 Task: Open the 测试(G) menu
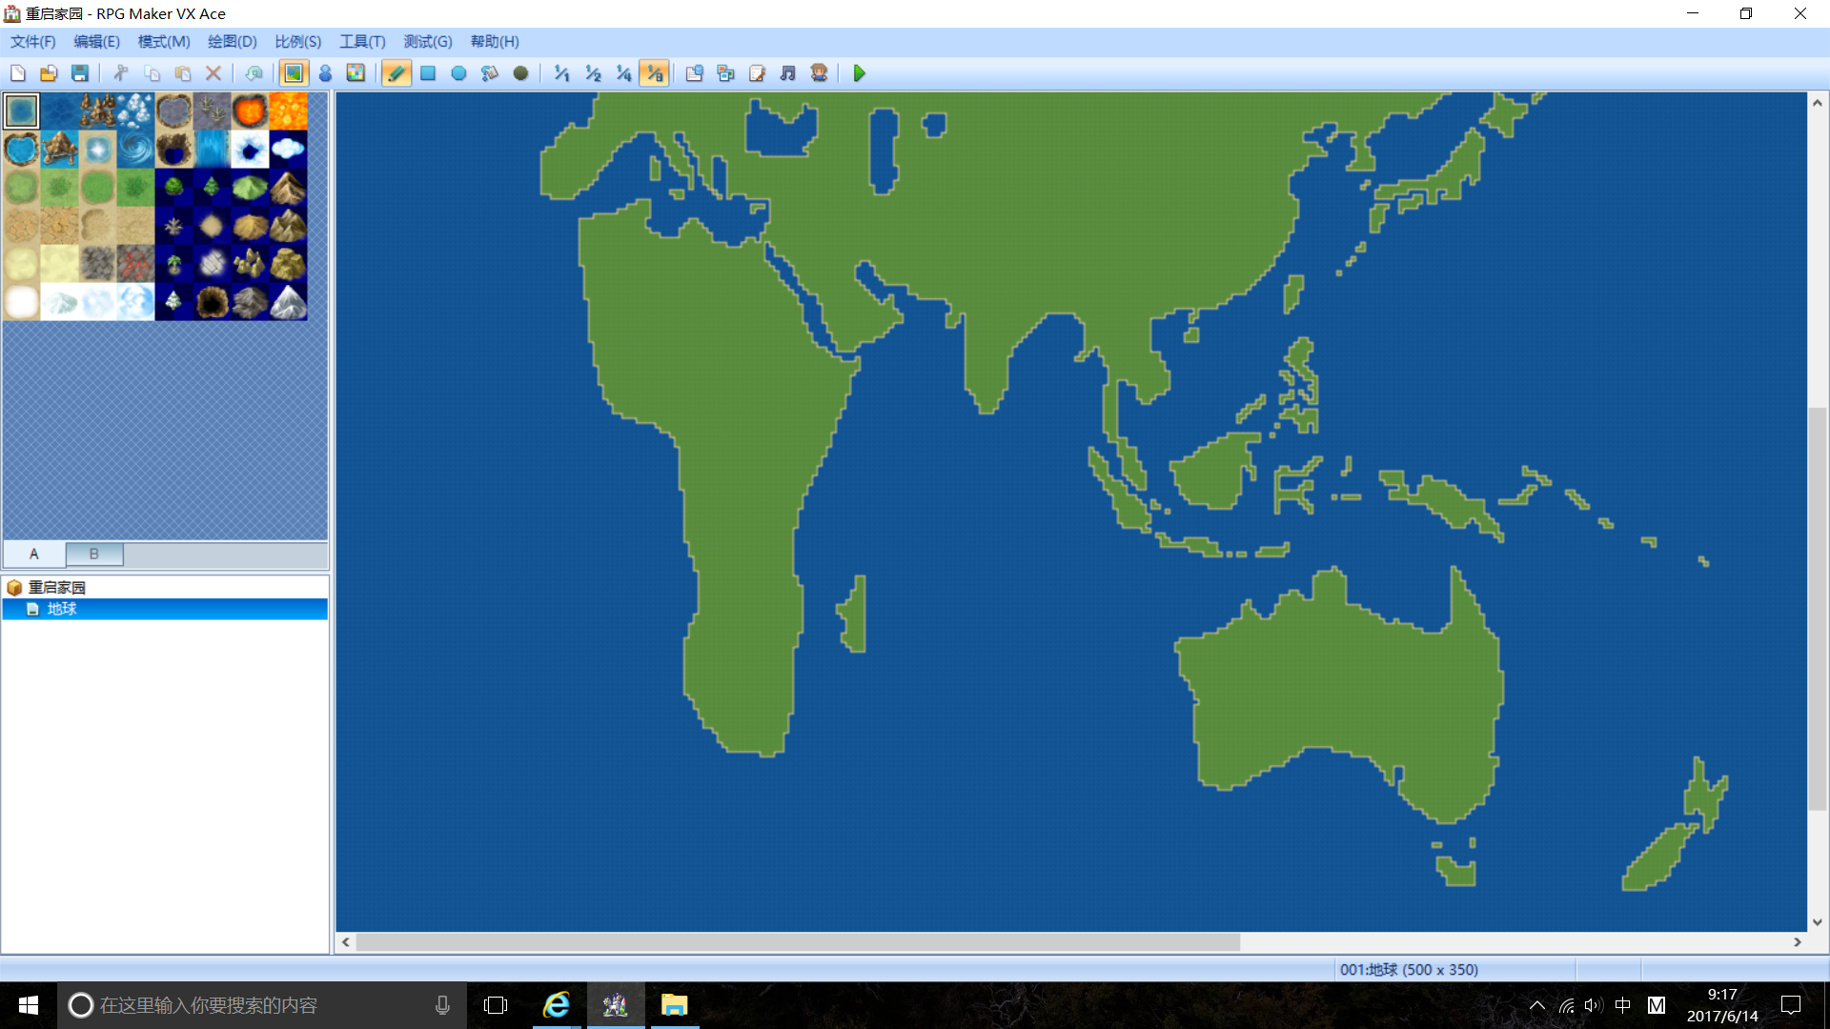[428, 42]
